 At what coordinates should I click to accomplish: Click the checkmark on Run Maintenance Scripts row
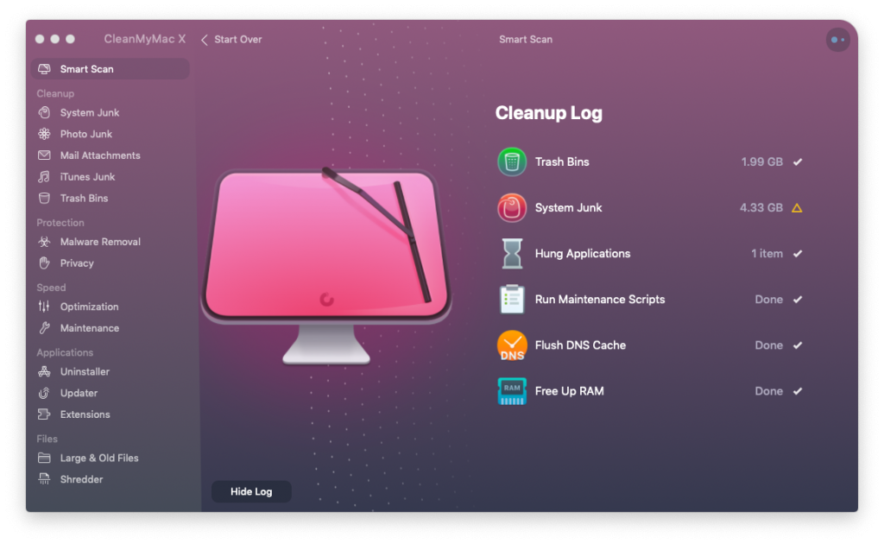pyautogui.click(x=797, y=300)
